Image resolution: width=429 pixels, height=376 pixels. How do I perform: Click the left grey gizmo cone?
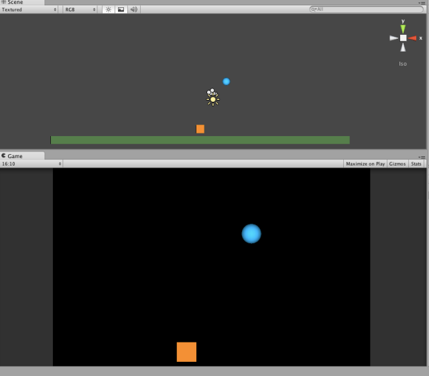pyautogui.click(x=393, y=38)
